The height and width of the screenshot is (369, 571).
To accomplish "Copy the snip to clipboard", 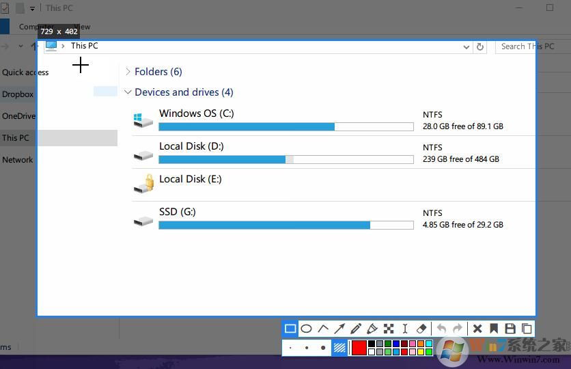I will (527, 329).
